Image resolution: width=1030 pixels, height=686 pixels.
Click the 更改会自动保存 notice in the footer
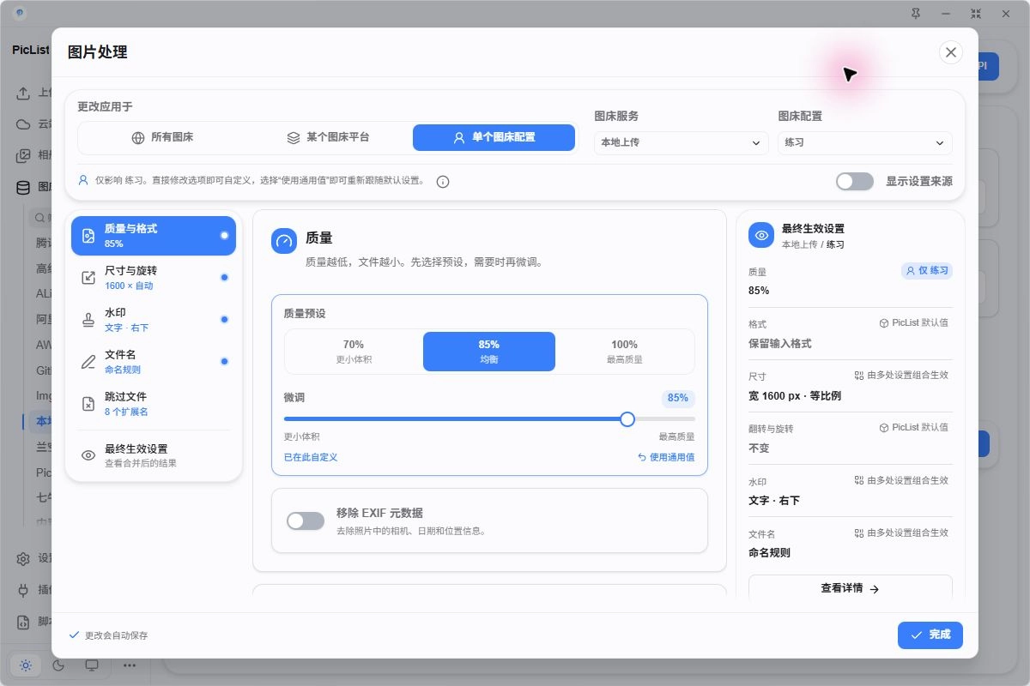coord(109,635)
